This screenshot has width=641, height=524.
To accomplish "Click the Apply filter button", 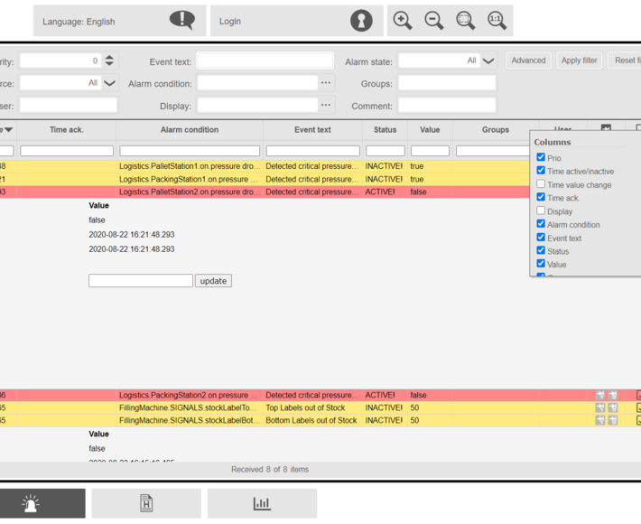I will pos(579,61).
